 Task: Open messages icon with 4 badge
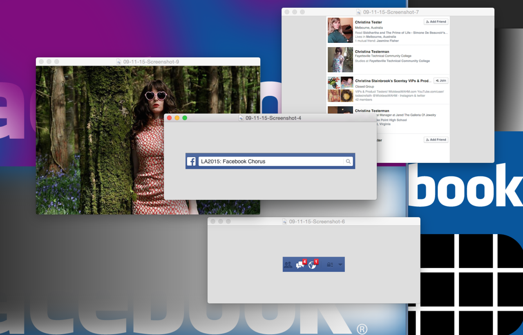(301, 264)
